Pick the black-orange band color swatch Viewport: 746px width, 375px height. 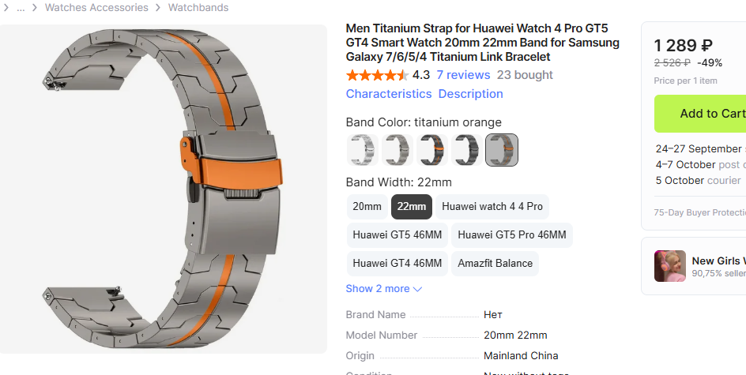pyautogui.click(x=432, y=150)
